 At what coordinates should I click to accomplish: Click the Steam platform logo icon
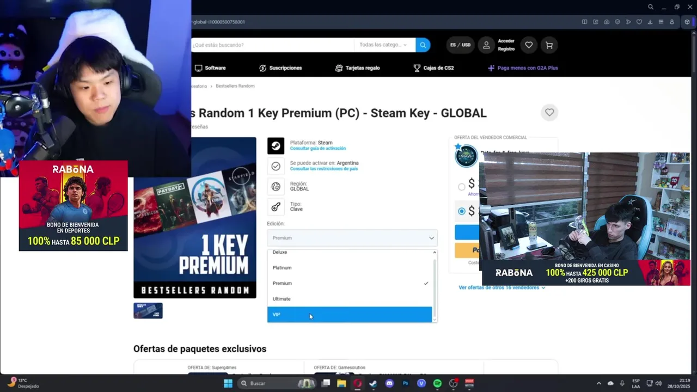[x=276, y=145]
